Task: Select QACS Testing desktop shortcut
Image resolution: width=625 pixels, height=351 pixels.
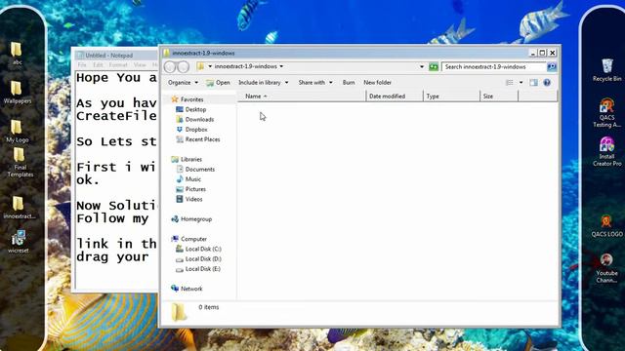Action: tap(606, 113)
